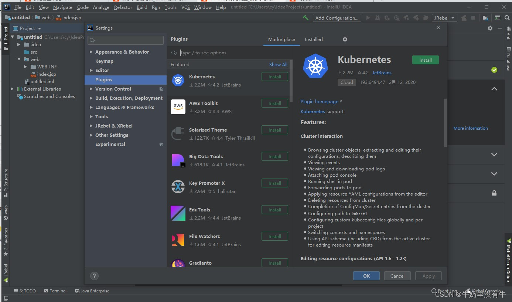This screenshot has width=512, height=302.
Task: Click the Key Promoter X plugin icon
Action: click(x=178, y=187)
